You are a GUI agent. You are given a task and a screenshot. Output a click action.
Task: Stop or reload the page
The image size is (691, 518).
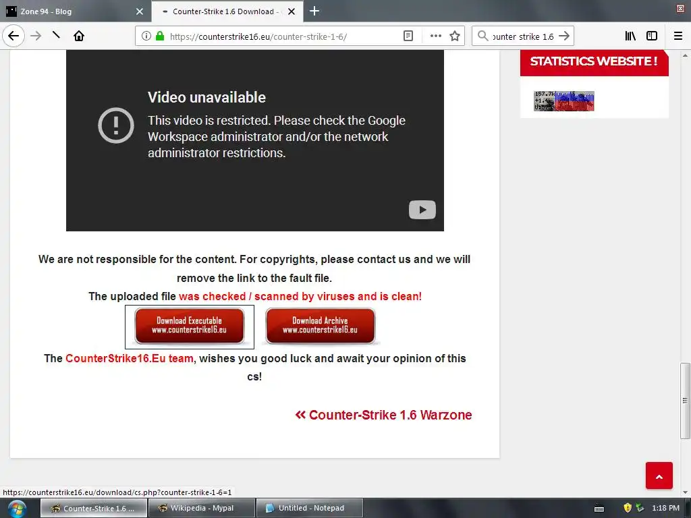click(x=56, y=35)
